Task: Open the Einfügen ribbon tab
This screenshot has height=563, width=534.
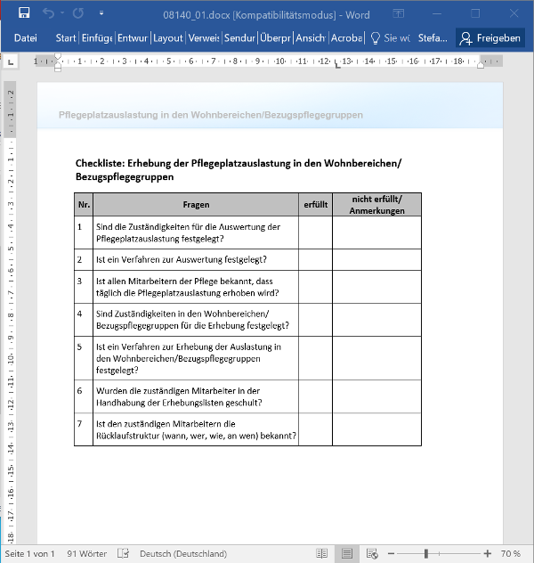Action: [x=96, y=38]
